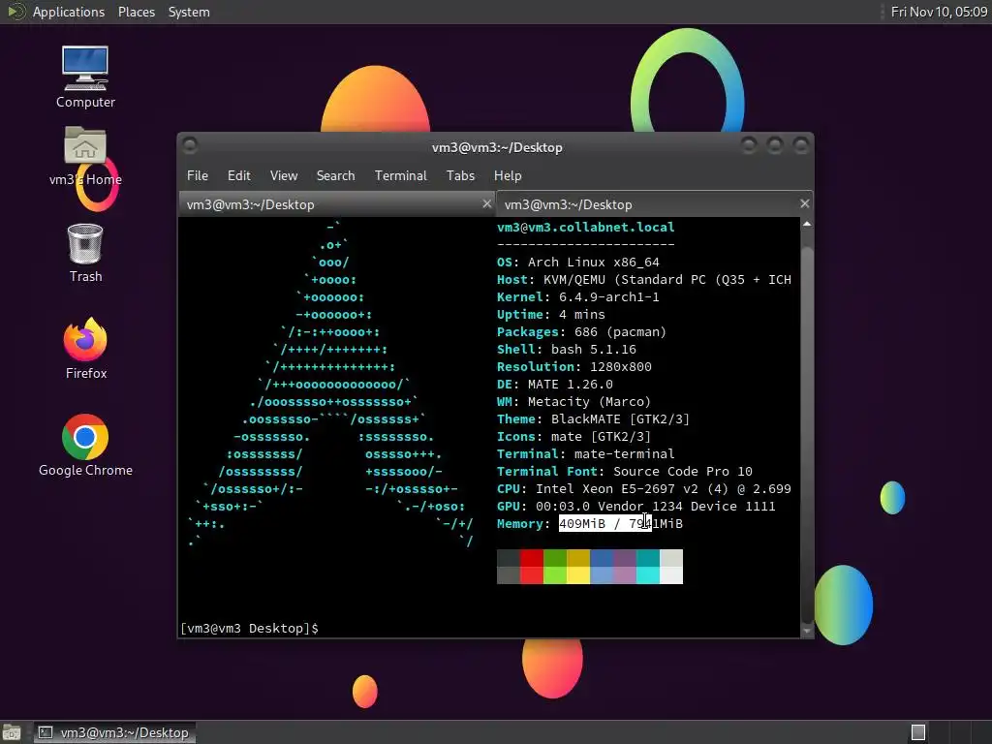This screenshot has height=744, width=992.
Task: Close the terminal window
Action: pyautogui.click(x=801, y=146)
